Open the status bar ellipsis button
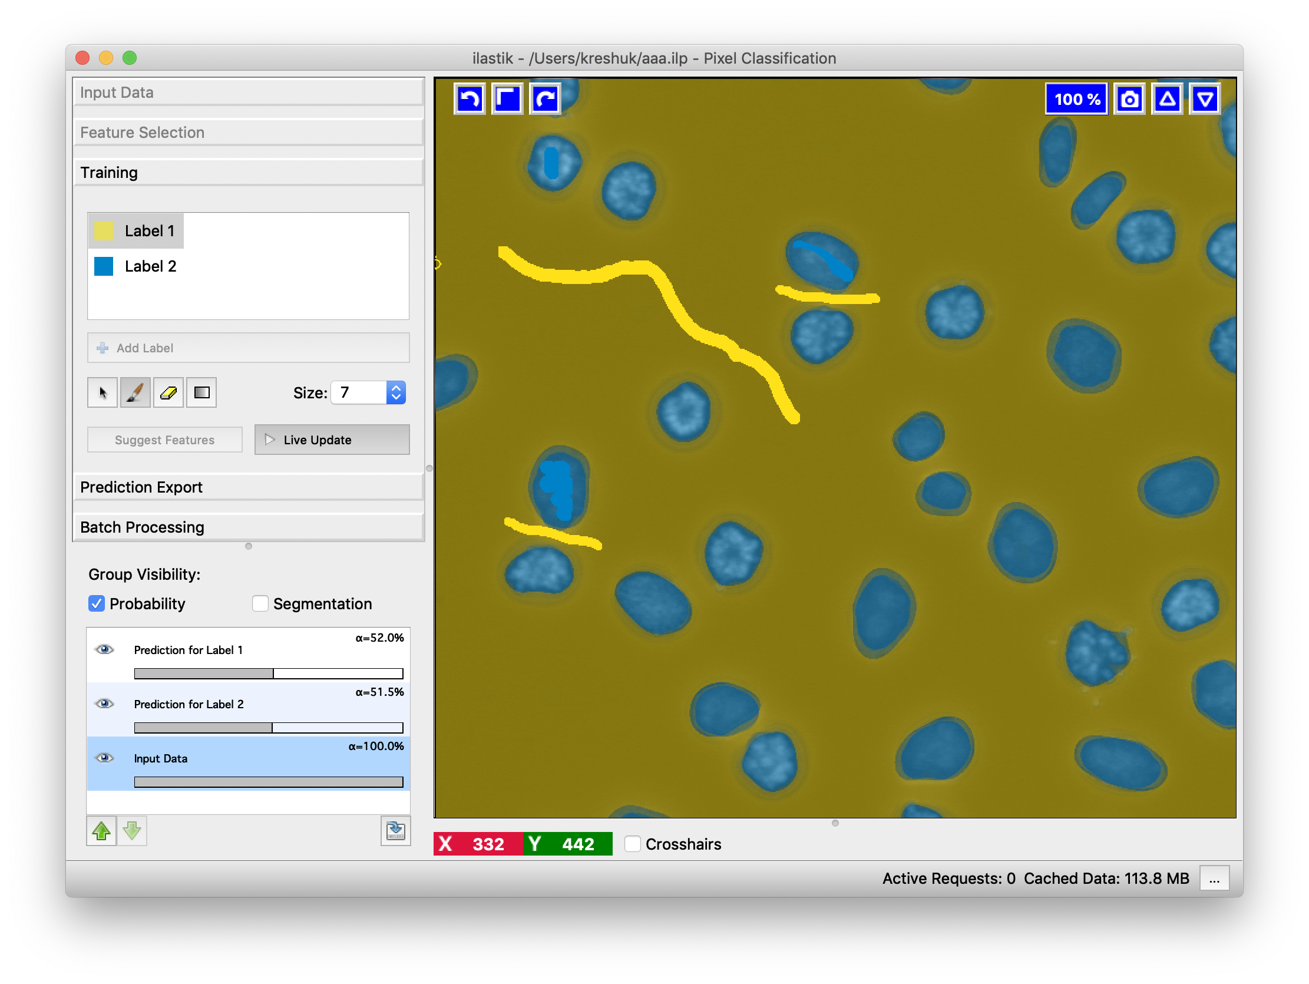This screenshot has width=1309, height=984. point(1214,879)
